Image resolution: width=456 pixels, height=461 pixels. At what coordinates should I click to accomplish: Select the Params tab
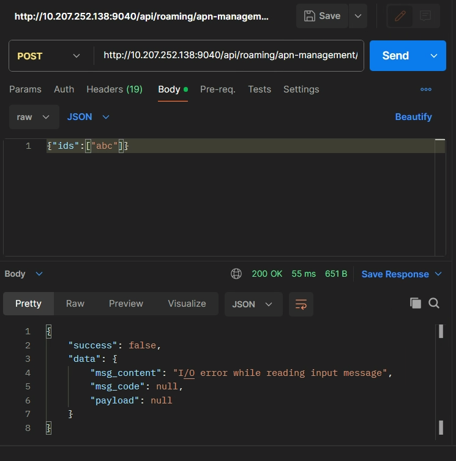(x=25, y=89)
